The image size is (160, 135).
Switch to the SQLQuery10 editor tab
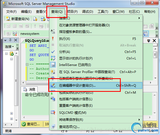[x=37, y=41]
